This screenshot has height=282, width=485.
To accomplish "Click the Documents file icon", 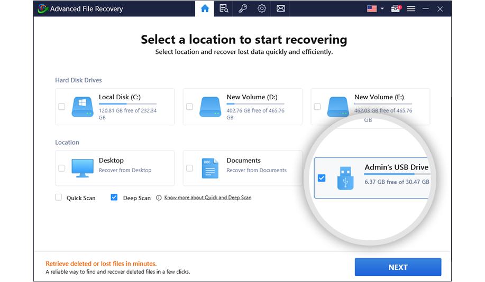I will click(210, 168).
